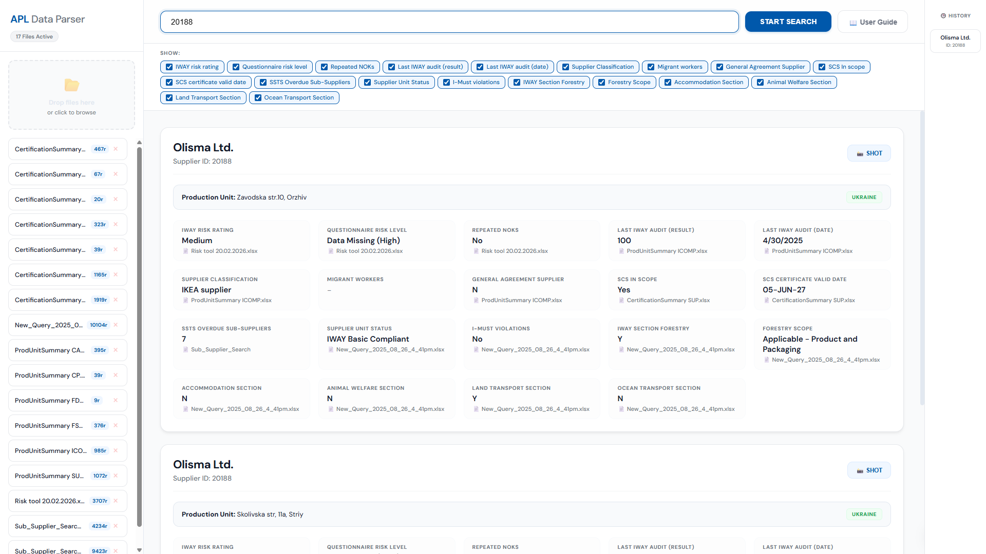Click the UKRAINE tag on Zavodska unit
Viewport: 986px width, 554px height.
pyautogui.click(x=864, y=197)
